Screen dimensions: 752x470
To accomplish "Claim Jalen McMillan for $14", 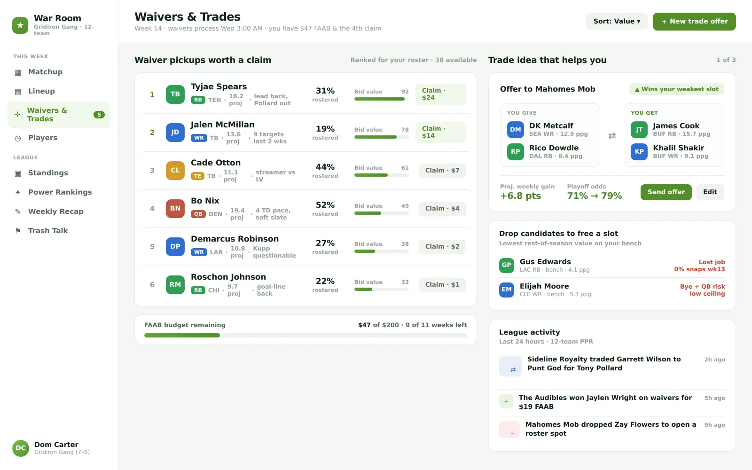I will (x=440, y=132).
